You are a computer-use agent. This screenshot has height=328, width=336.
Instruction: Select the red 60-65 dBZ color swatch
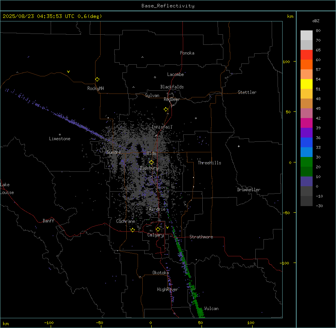point(306,55)
